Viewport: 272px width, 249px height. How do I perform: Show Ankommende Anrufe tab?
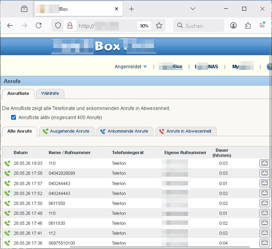pyautogui.click(x=125, y=131)
